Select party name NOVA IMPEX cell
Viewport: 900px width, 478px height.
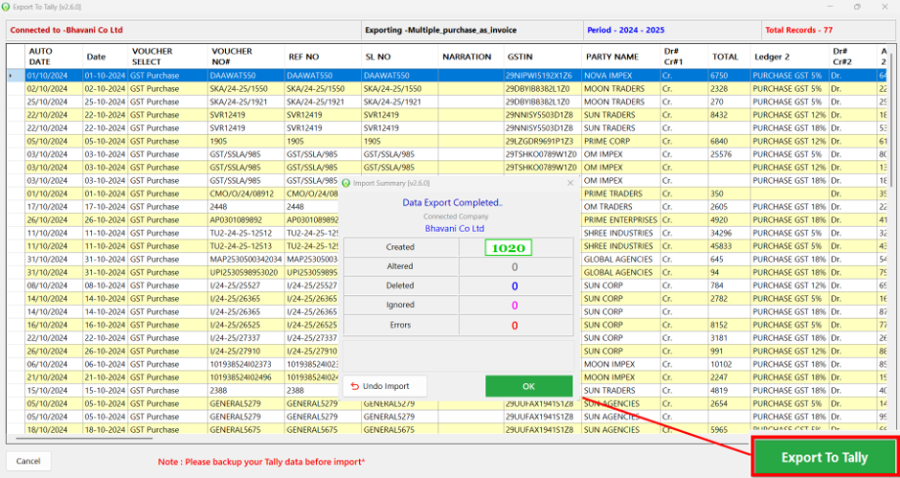[619, 76]
